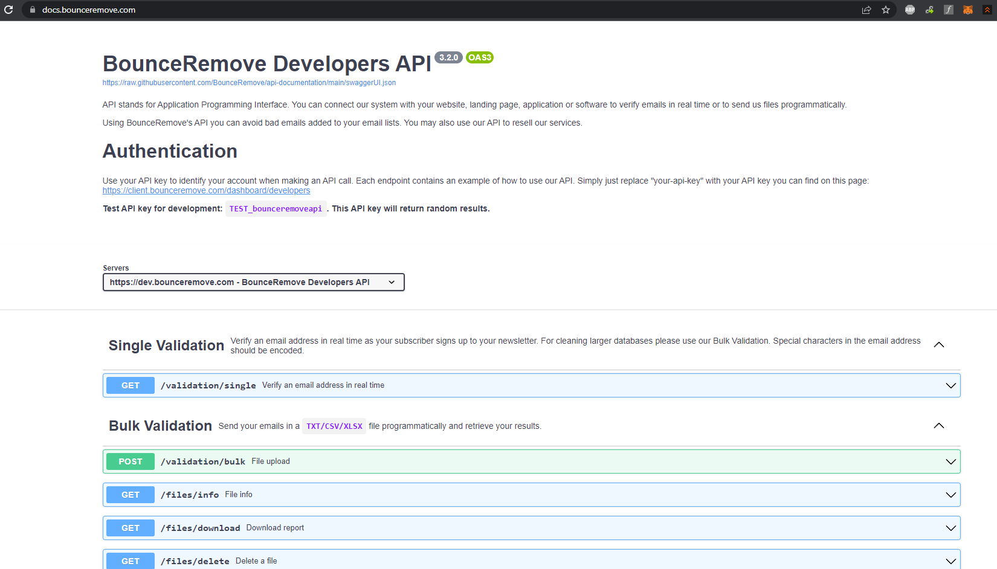The height and width of the screenshot is (569, 997).
Task: Click the /validation/single path text
Action: 208,385
